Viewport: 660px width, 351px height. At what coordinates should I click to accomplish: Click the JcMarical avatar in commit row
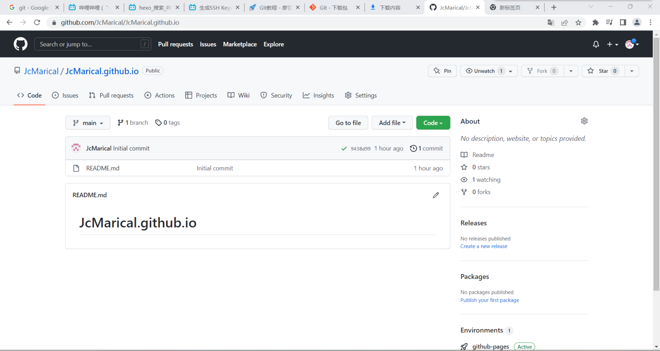tap(76, 148)
